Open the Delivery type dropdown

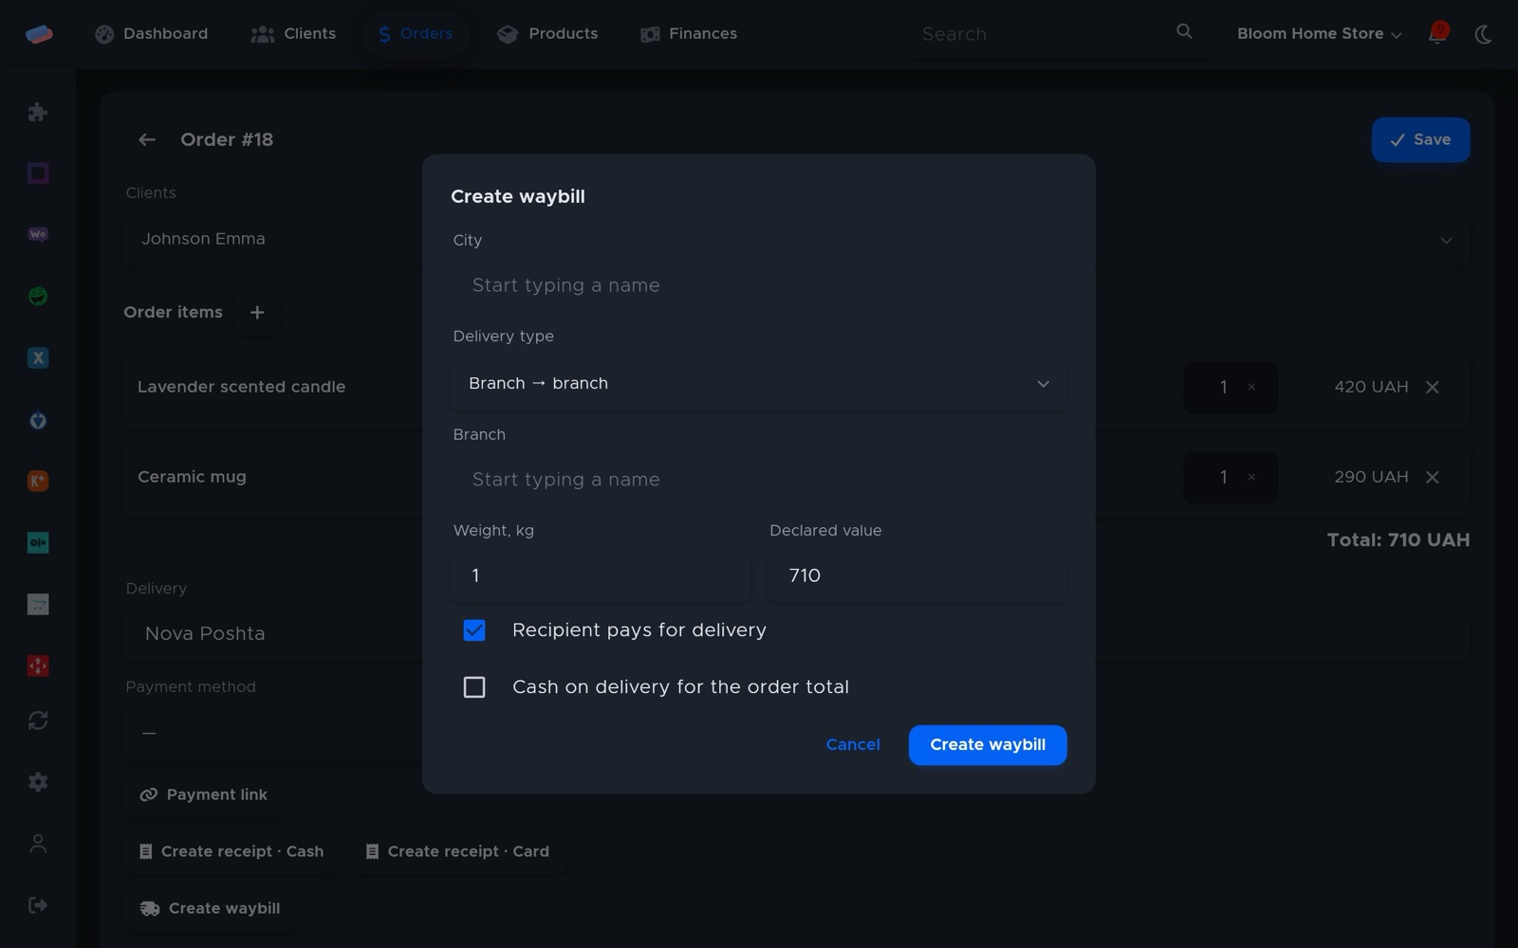759,383
